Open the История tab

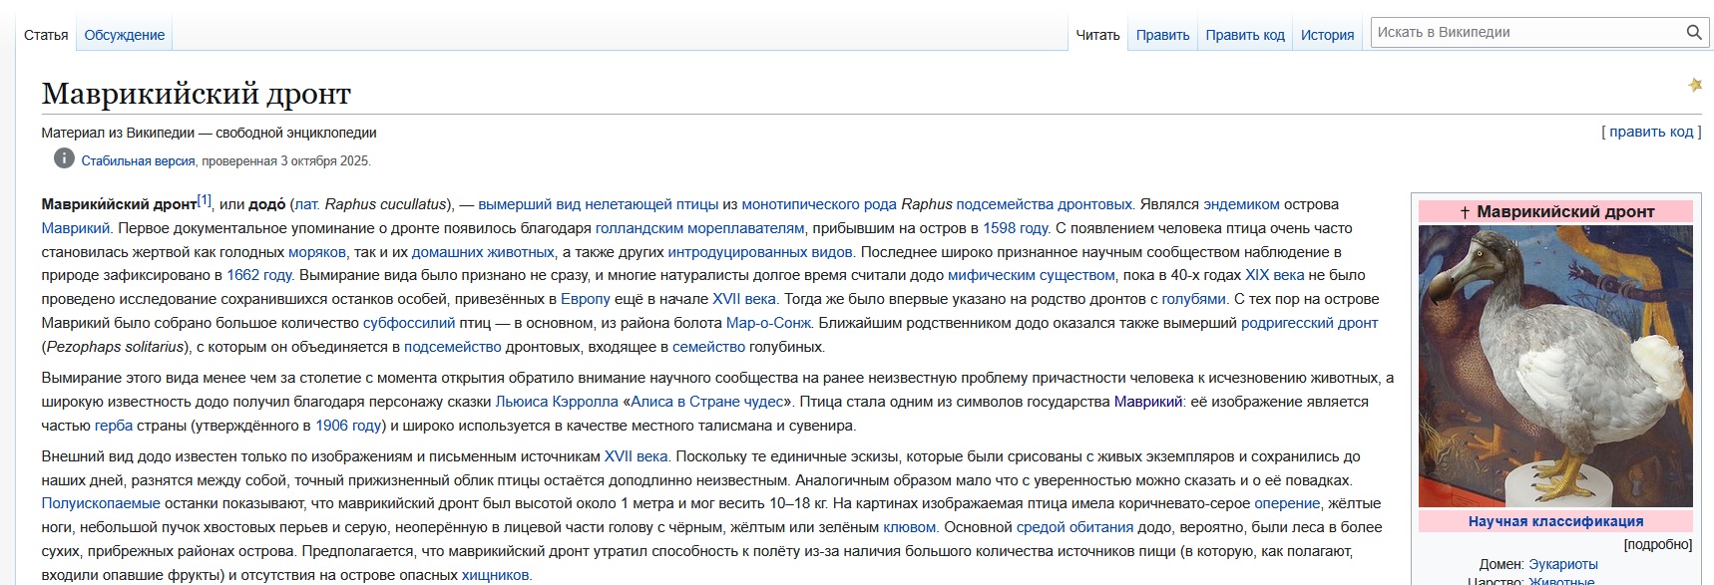click(x=1327, y=35)
